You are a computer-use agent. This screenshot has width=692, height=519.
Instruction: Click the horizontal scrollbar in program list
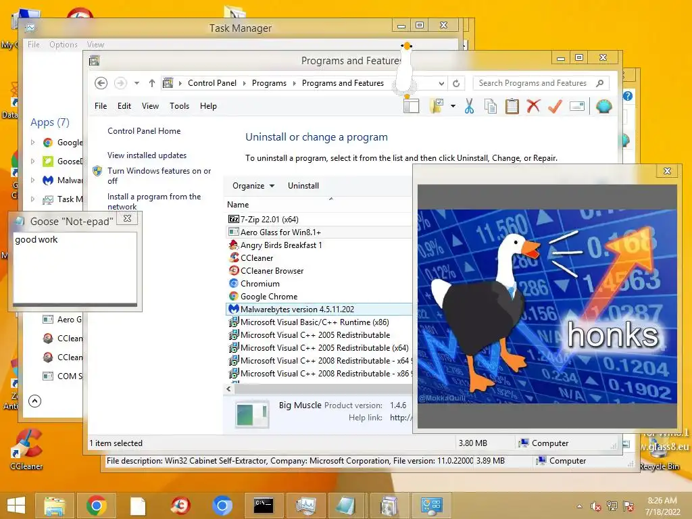pyautogui.click(x=323, y=389)
